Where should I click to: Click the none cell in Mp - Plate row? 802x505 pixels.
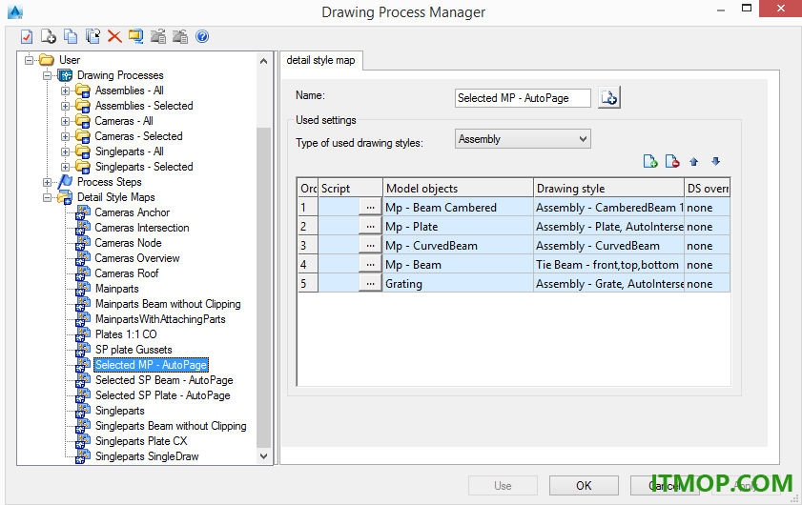pyautogui.click(x=708, y=227)
